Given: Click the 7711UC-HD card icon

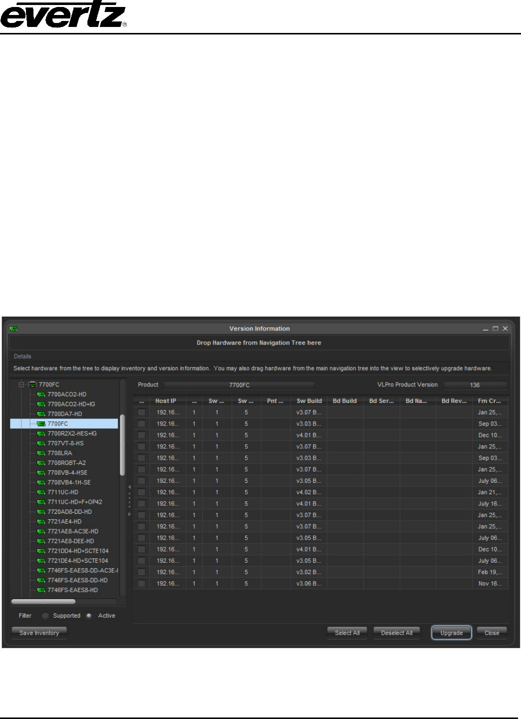Looking at the screenshot, I should pyautogui.click(x=41, y=492).
